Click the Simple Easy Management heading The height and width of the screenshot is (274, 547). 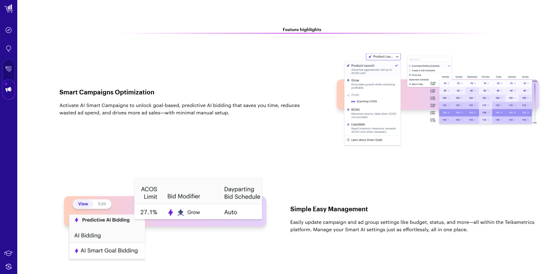coord(329,209)
